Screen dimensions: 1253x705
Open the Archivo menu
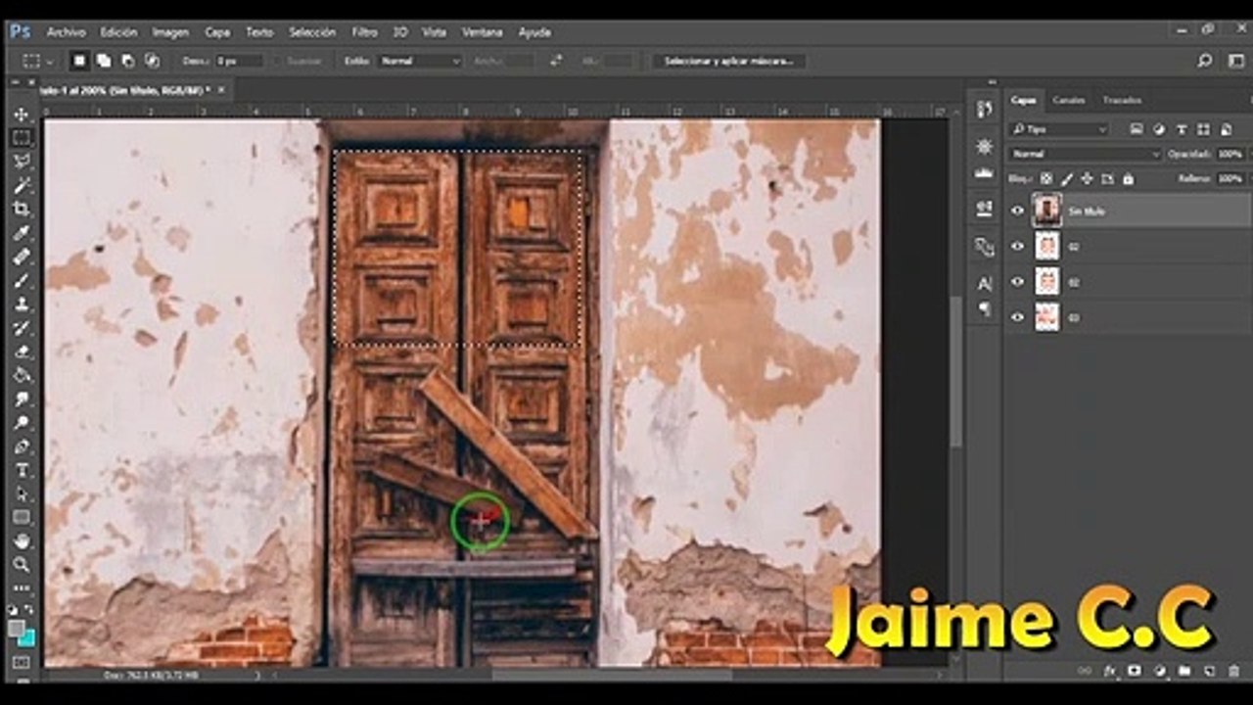pos(66,32)
